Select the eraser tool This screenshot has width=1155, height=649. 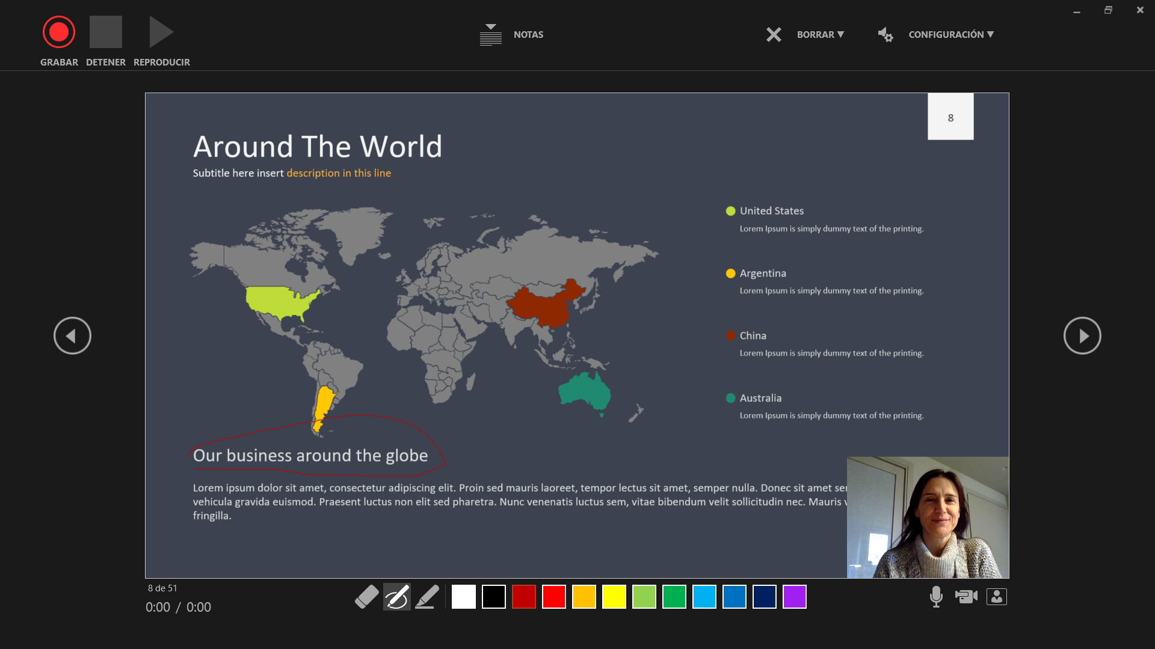click(x=366, y=597)
